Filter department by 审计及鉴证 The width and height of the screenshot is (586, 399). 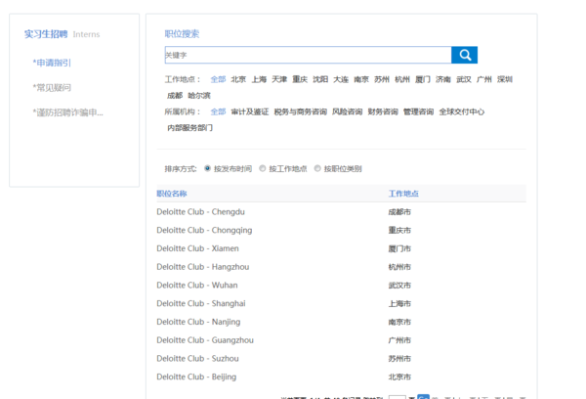[x=250, y=111]
